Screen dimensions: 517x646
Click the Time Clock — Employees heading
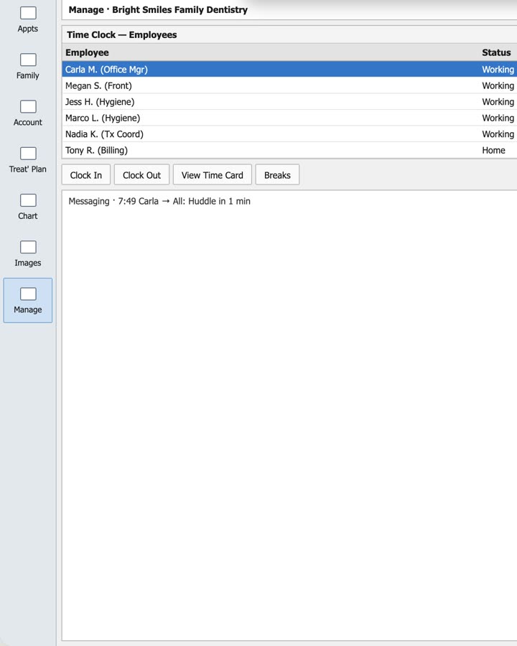tap(122, 34)
